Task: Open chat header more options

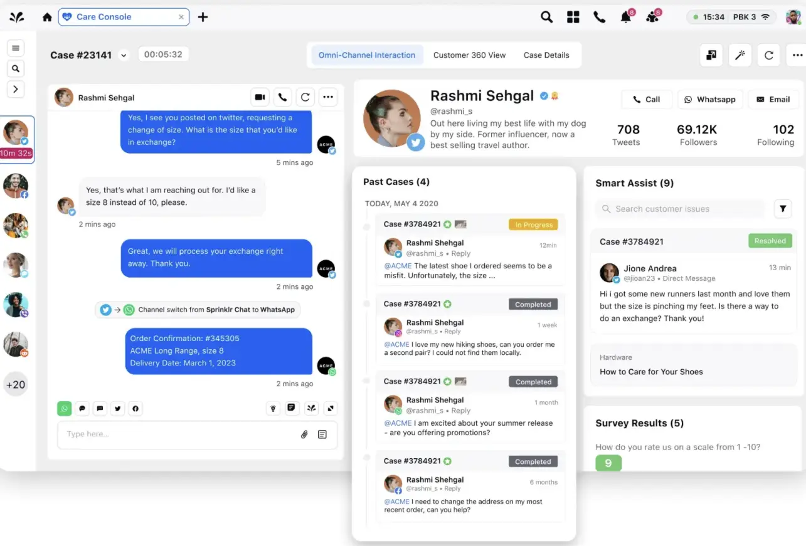Action: 328,97
